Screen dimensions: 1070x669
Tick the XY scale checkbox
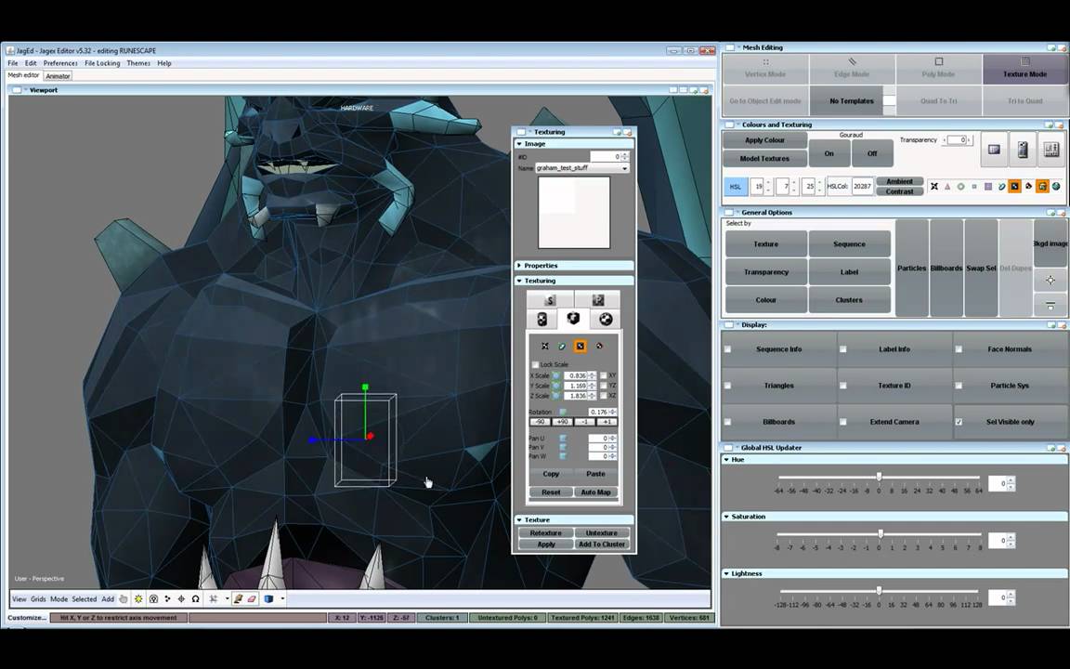[603, 375]
